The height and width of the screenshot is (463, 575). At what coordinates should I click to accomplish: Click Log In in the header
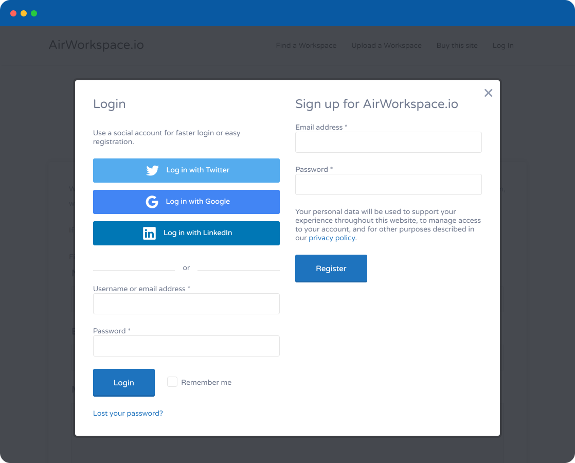tap(503, 46)
